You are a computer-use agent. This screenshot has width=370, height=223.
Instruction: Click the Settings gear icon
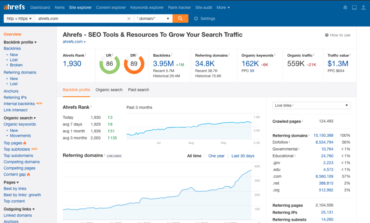pos(196,18)
